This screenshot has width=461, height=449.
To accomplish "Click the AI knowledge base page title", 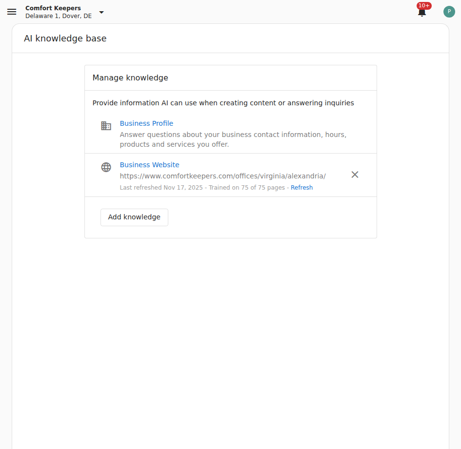I will pyautogui.click(x=65, y=39).
